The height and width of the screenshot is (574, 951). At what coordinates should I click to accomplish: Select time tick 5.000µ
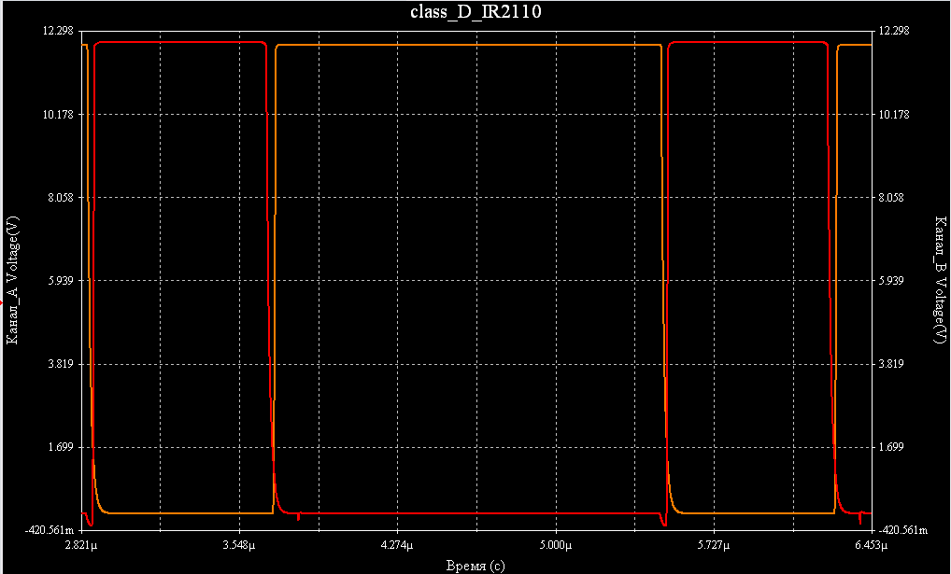[556, 545]
